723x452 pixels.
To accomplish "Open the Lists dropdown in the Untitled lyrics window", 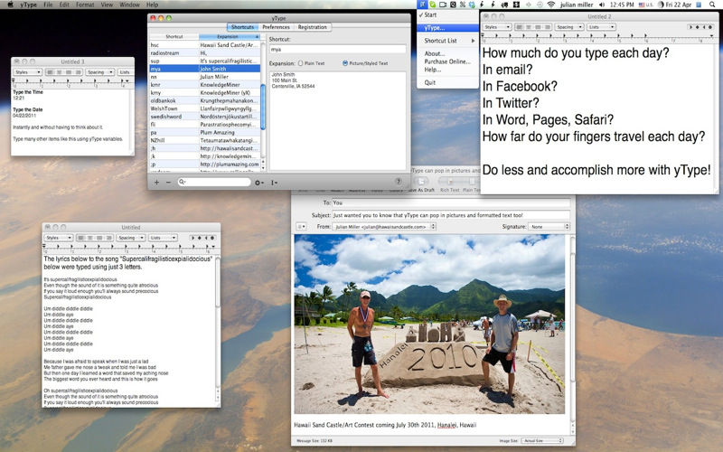I will tap(163, 238).
